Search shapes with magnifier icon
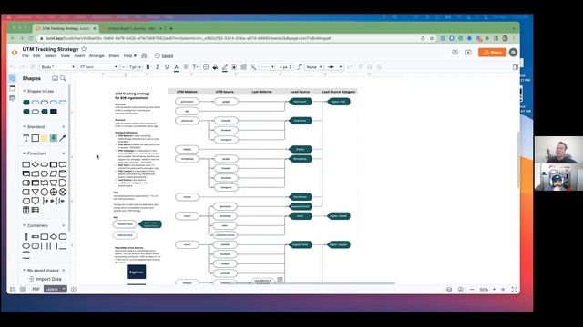583x327 pixels. point(63,78)
